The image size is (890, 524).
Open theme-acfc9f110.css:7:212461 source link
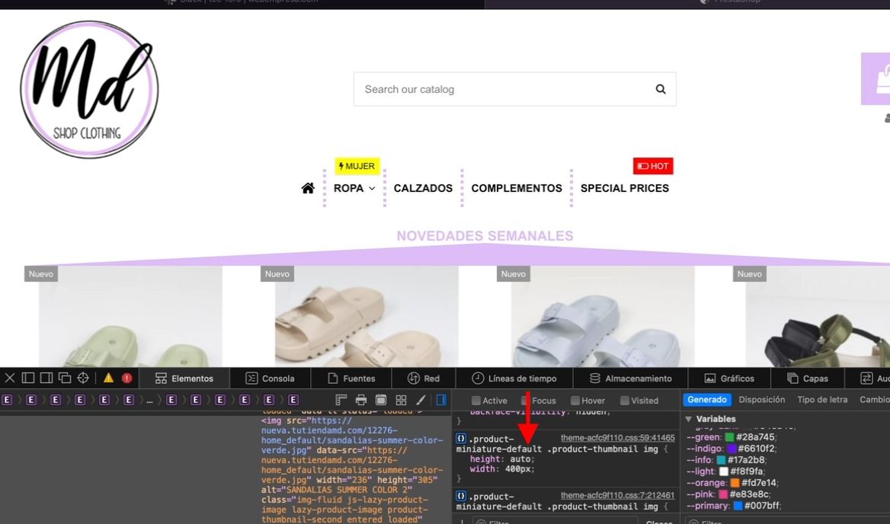pos(617,495)
